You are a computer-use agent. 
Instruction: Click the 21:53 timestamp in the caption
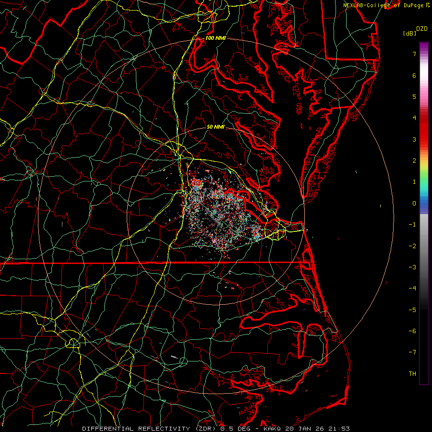click(x=339, y=429)
